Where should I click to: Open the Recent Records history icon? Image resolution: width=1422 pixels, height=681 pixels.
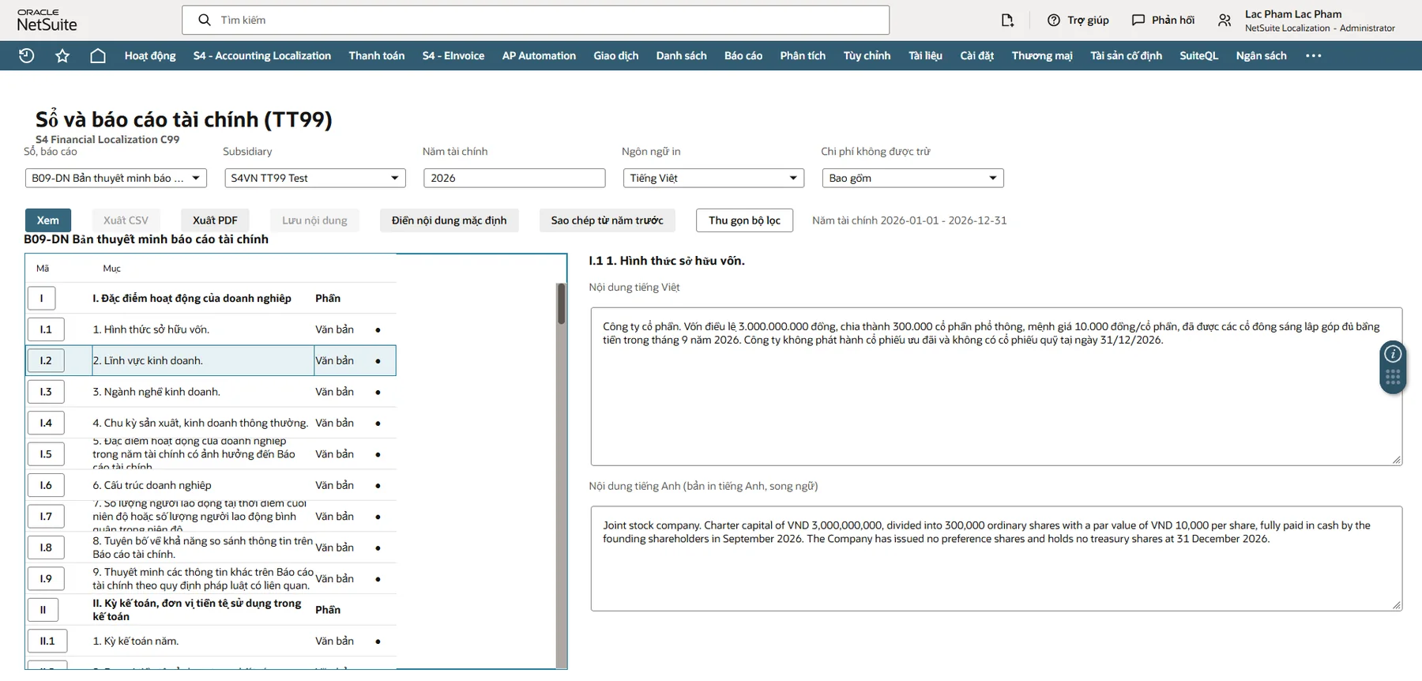(26, 55)
